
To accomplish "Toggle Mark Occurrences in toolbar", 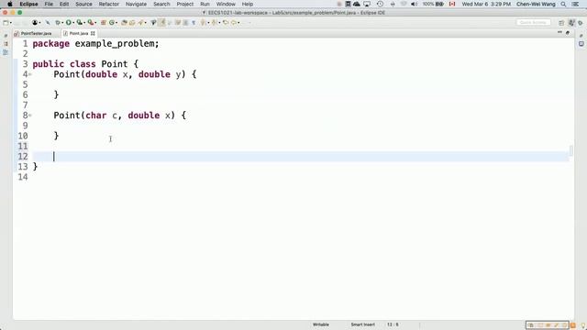I will pos(161,22).
